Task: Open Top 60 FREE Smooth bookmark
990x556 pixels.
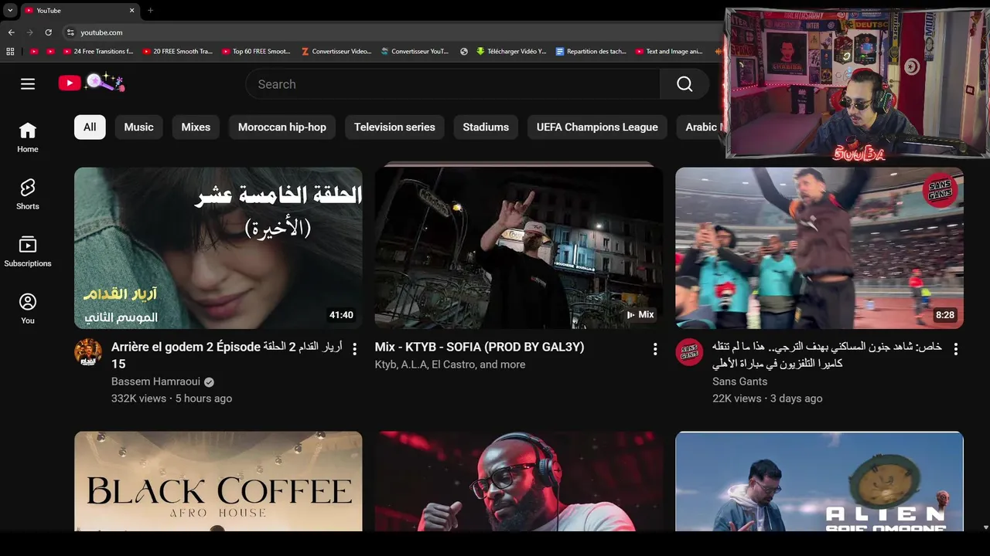Action: pyautogui.click(x=256, y=52)
